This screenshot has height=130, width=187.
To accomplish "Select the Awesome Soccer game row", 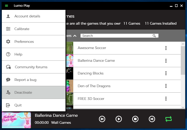I will click(123, 48).
